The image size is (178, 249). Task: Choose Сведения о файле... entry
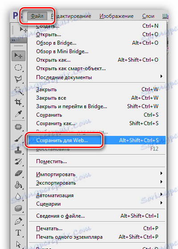[97, 216]
